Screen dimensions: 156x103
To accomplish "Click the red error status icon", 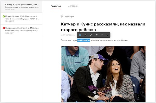I will (x=4, y=28).
